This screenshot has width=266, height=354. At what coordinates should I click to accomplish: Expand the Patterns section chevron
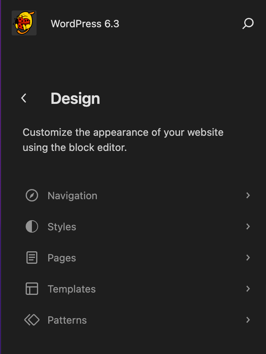pyautogui.click(x=248, y=320)
